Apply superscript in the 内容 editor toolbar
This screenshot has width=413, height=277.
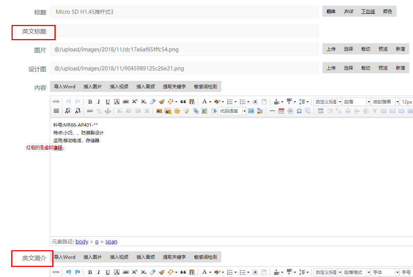click(x=135, y=101)
